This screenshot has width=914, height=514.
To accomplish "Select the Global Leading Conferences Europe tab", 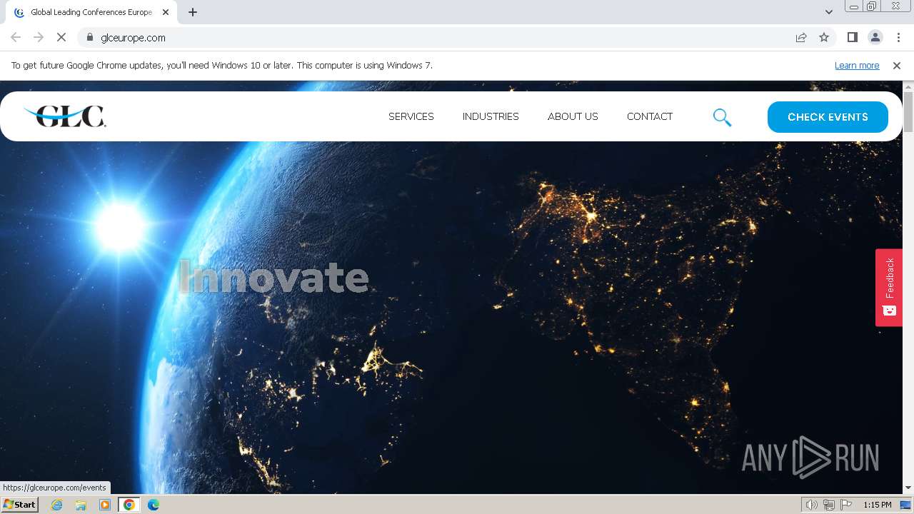I will [91, 12].
